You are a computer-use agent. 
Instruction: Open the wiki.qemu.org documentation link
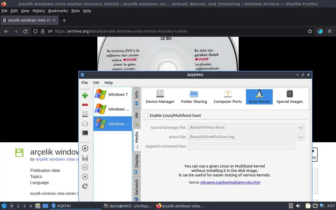[230, 182]
